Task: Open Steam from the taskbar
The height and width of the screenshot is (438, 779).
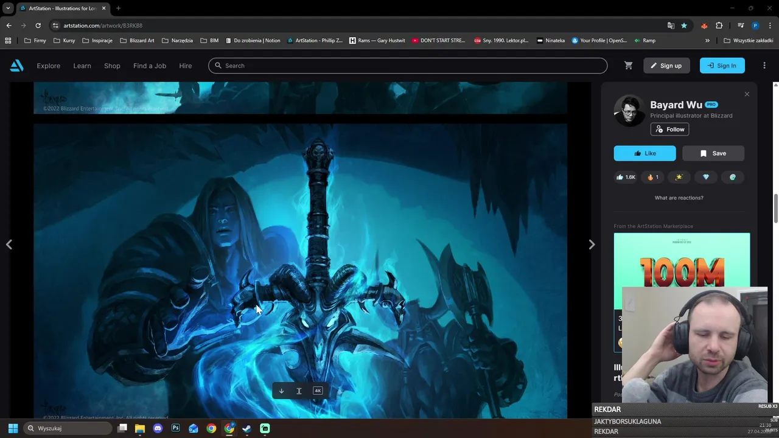Action: click(x=246, y=428)
